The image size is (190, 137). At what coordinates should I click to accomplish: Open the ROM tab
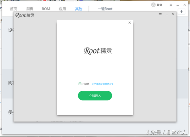[46, 9]
